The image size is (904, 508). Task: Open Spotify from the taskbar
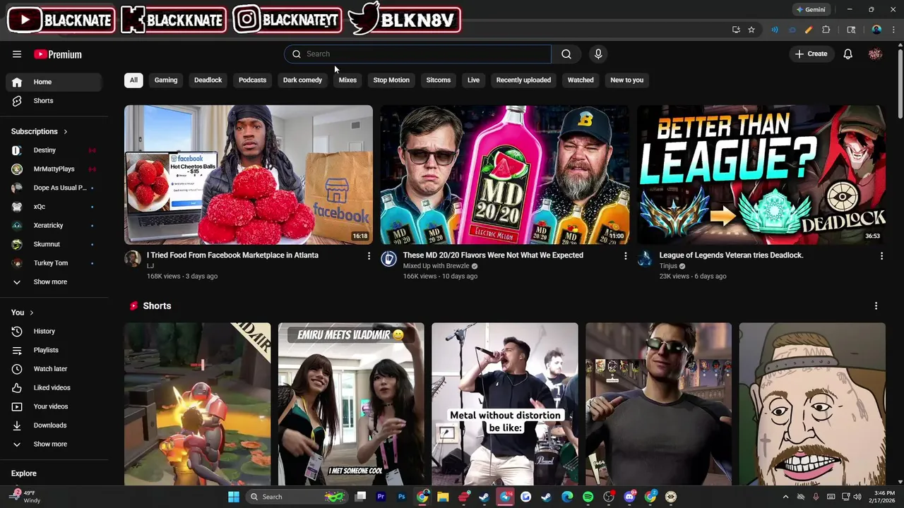(588, 497)
